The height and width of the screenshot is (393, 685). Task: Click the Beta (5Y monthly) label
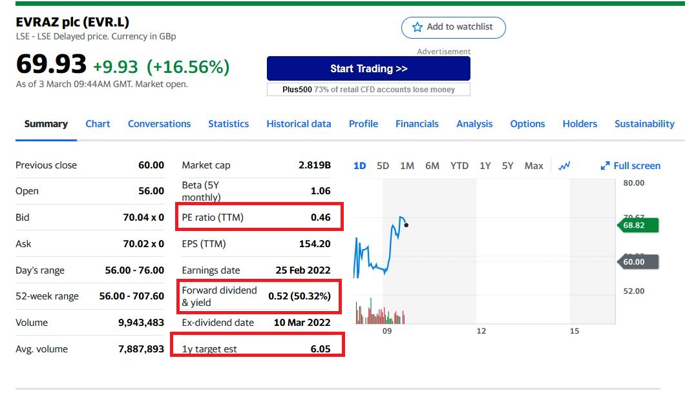[x=201, y=191]
